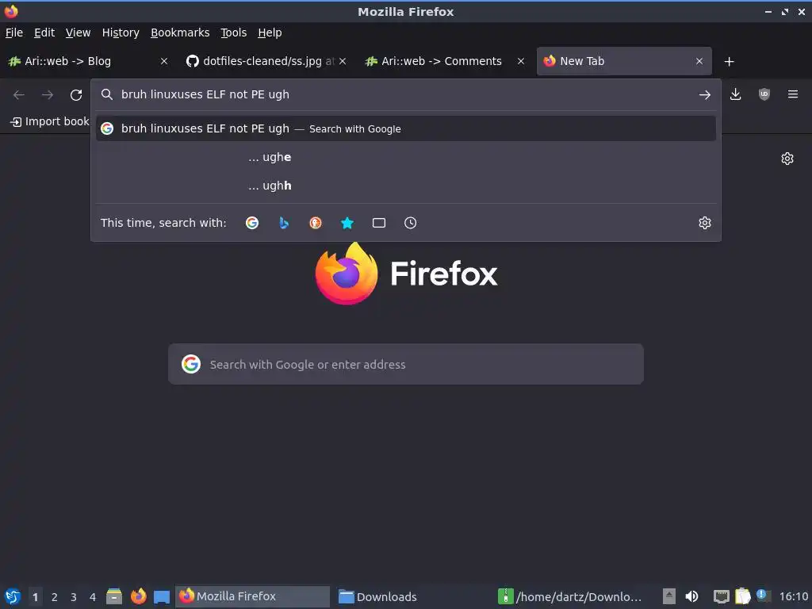Search this time with Google icon
Screen dimensions: 812x609
pyautogui.click(x=252, y=223)
